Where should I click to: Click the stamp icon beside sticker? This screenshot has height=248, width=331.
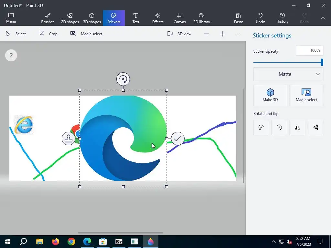point(69,139)
